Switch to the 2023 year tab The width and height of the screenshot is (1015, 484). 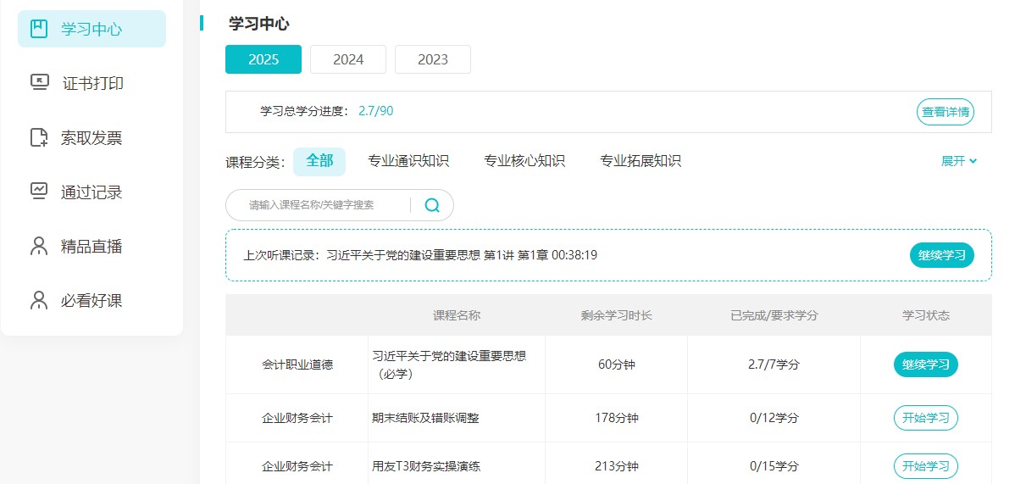tap(433, 59)
